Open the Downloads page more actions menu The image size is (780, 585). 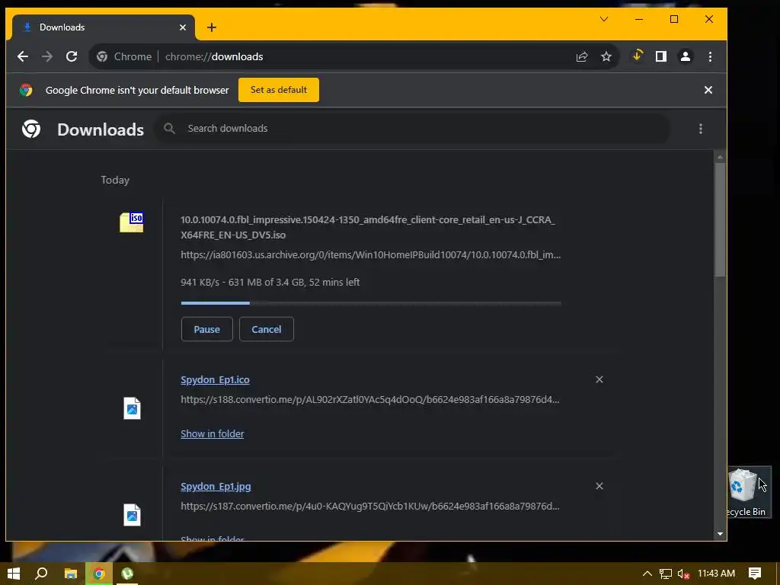[701, 129]
